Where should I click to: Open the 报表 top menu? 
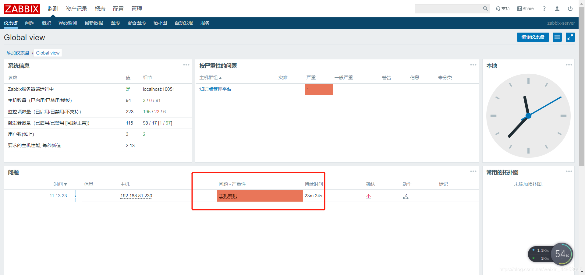click(x=100, y=9)
